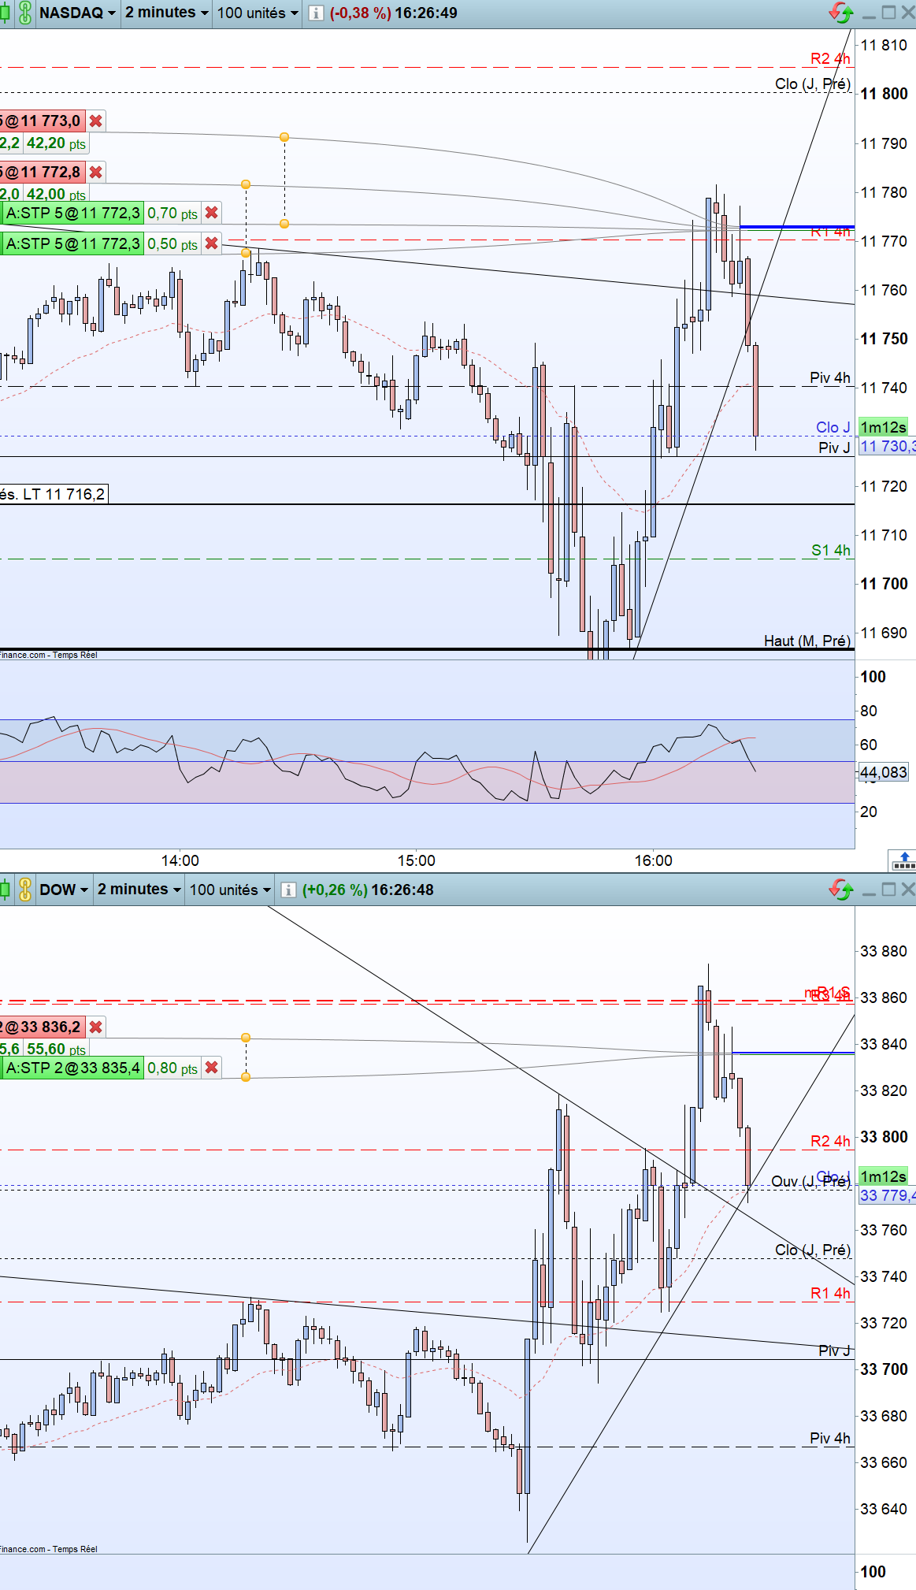Delete the A:STP 2@33 835,4 stop order

click(x=211, y=1068)
